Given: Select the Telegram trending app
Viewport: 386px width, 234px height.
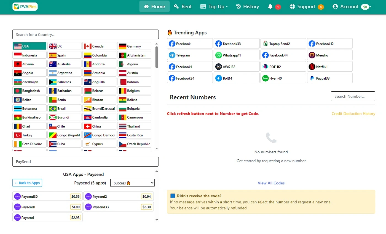Looking at the screenshot, I should coord(190,55).
